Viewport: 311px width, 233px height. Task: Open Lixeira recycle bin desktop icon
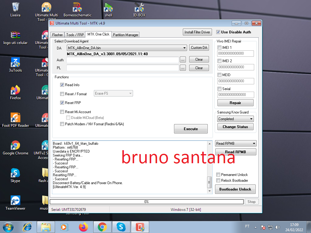point(15,9)
